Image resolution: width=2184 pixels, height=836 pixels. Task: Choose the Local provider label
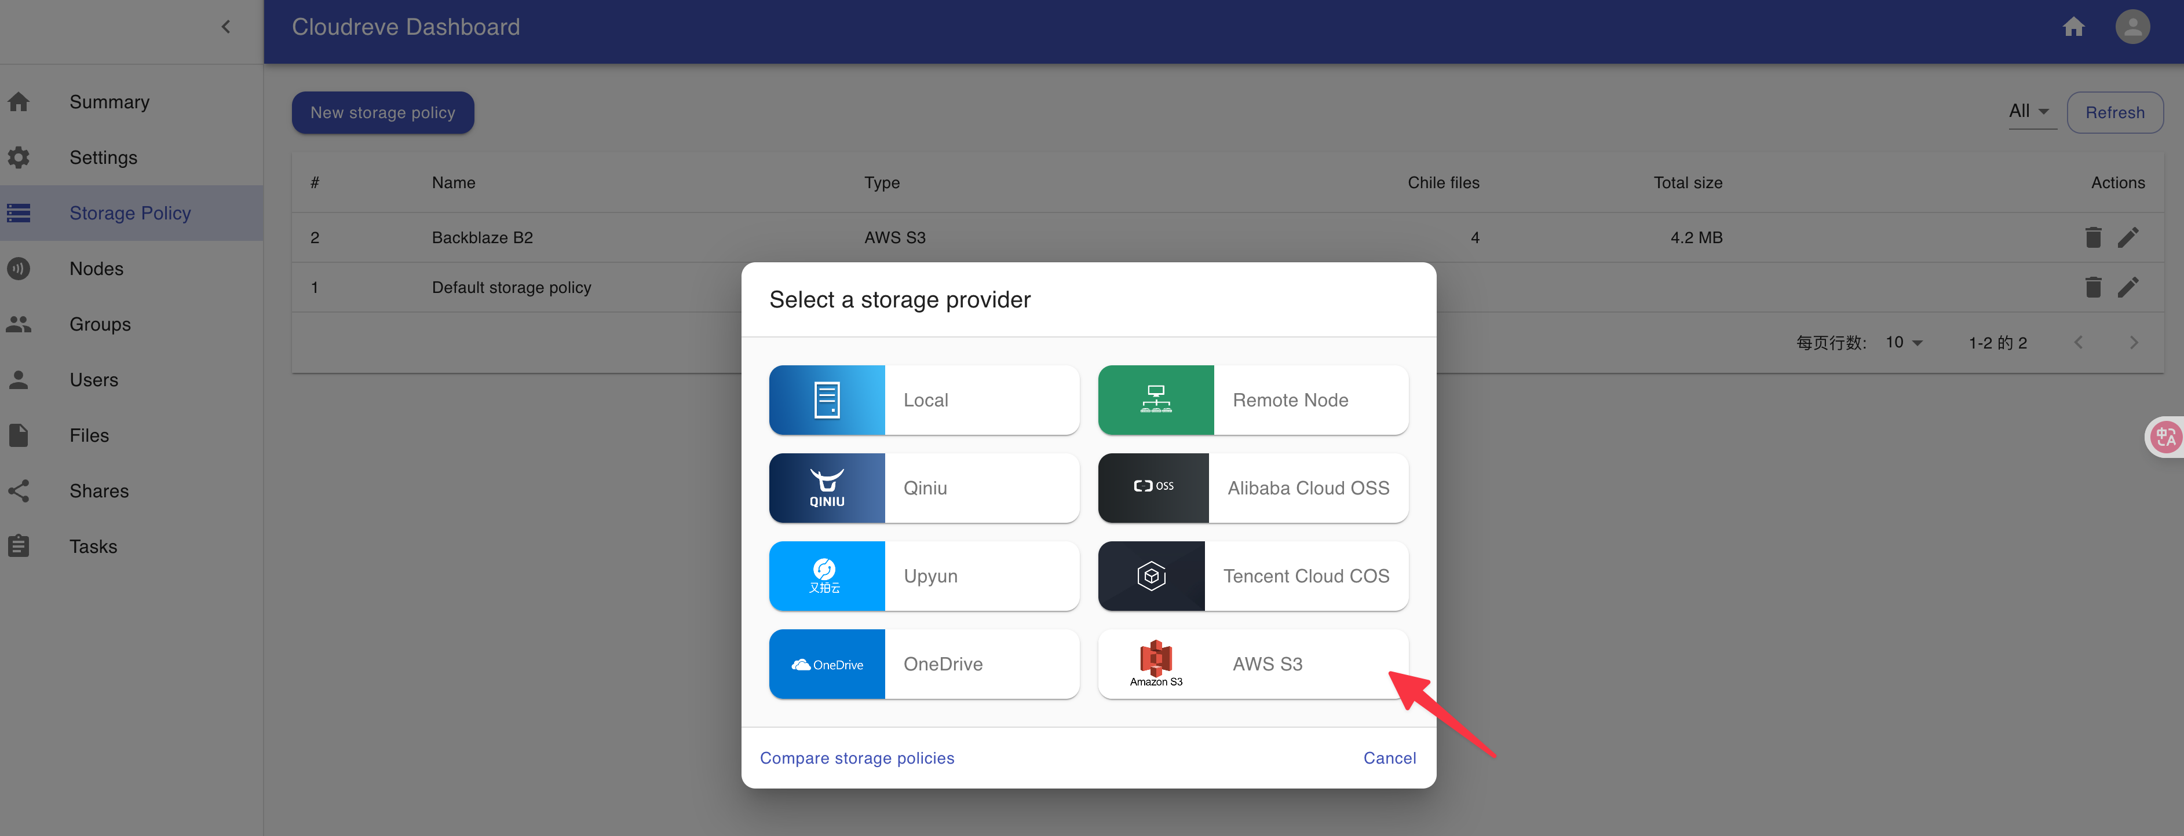pos(925,400)
